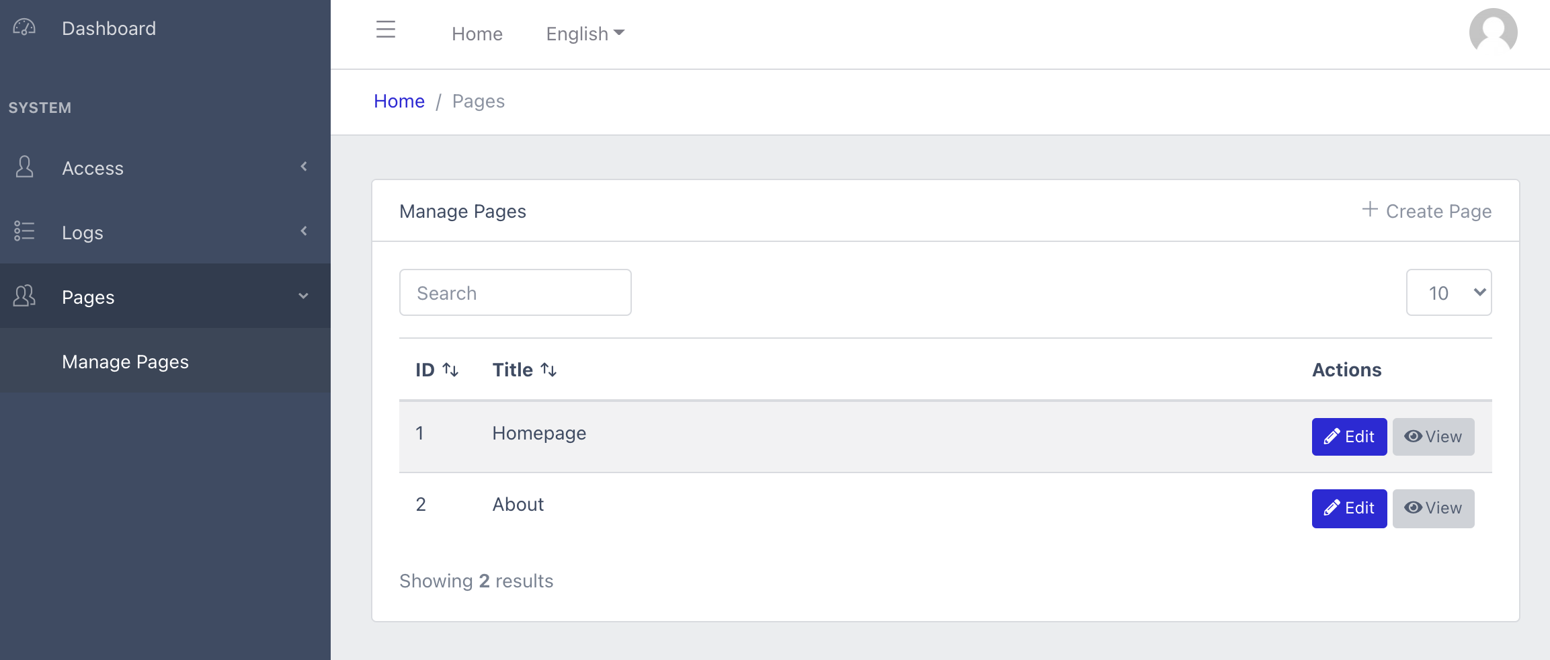The height and width of the screenshot is (660, 1550).
Task: Sort table by ID column arrows
Action: coord(450,370)
